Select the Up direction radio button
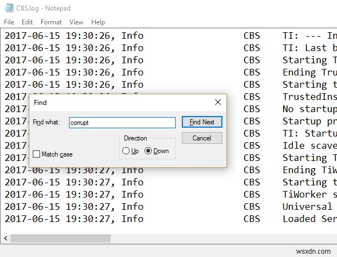 126,151
